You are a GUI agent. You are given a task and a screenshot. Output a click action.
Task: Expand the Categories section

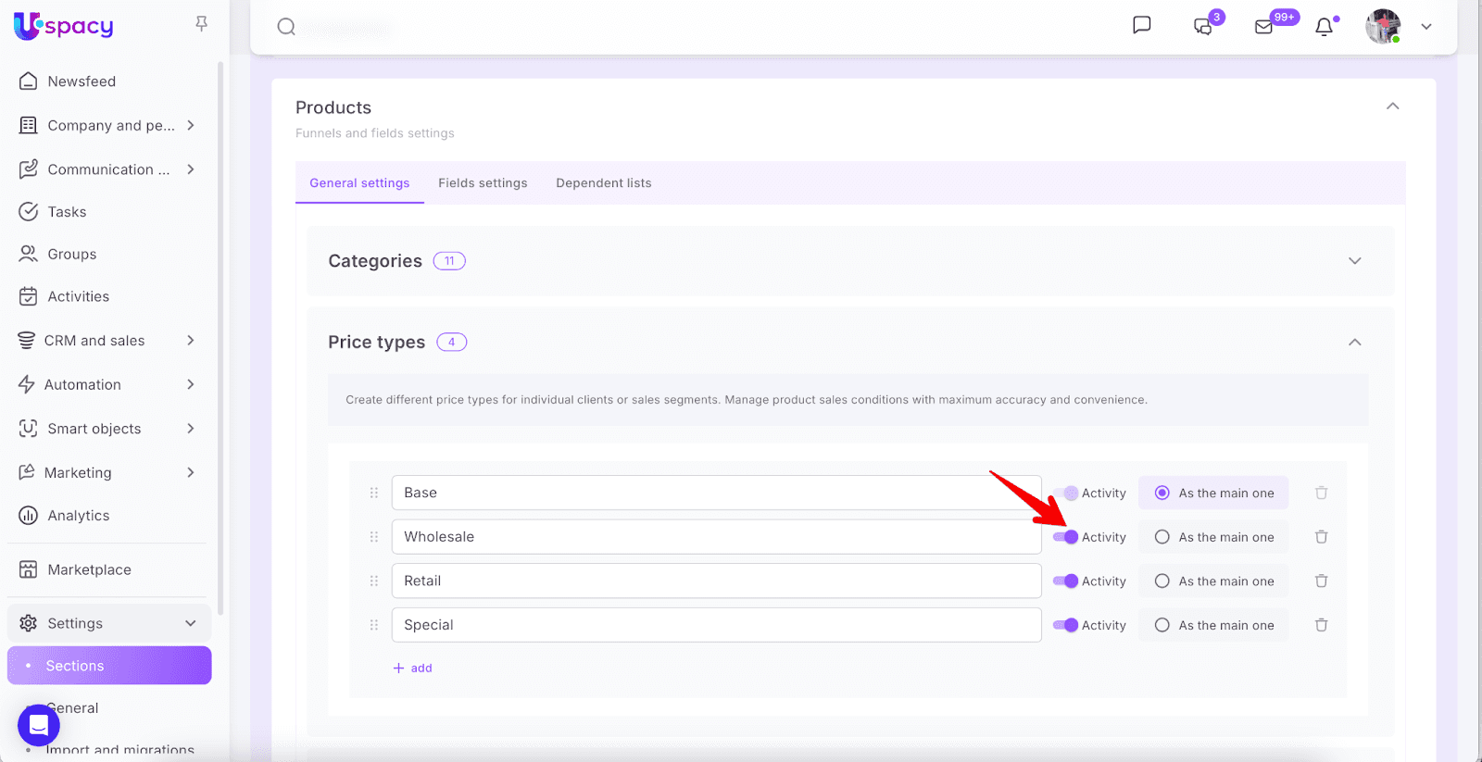(1354, 261)
